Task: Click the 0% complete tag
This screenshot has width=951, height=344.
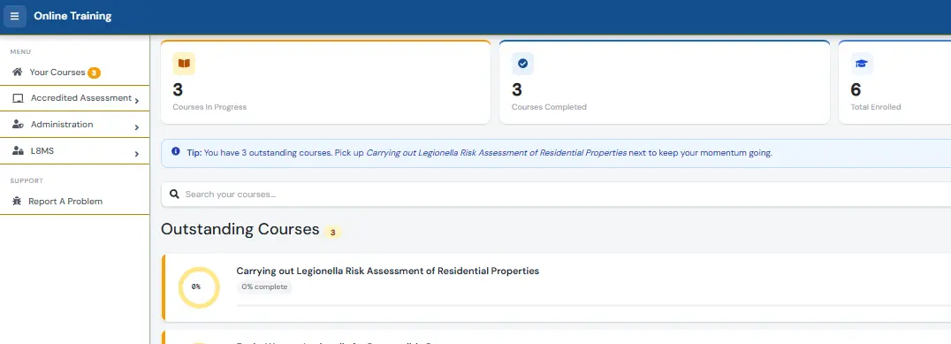Action: coord(264,287)
